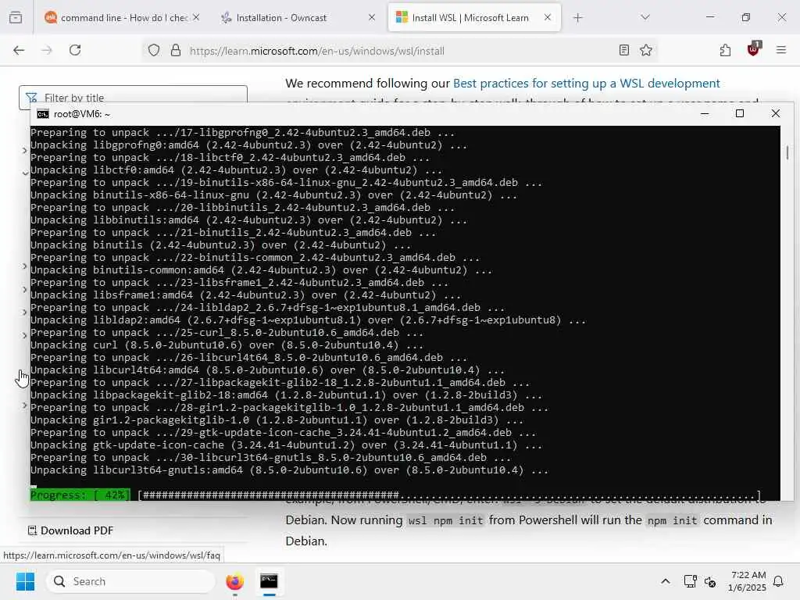Open tracking protection shield icon
The image size is (800, 600).
[154, 50]
